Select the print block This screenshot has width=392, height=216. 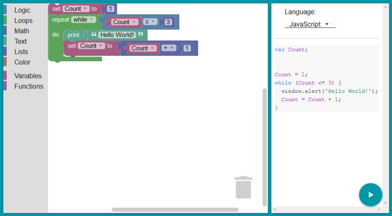pyautogui.click(x=73, y=35)
